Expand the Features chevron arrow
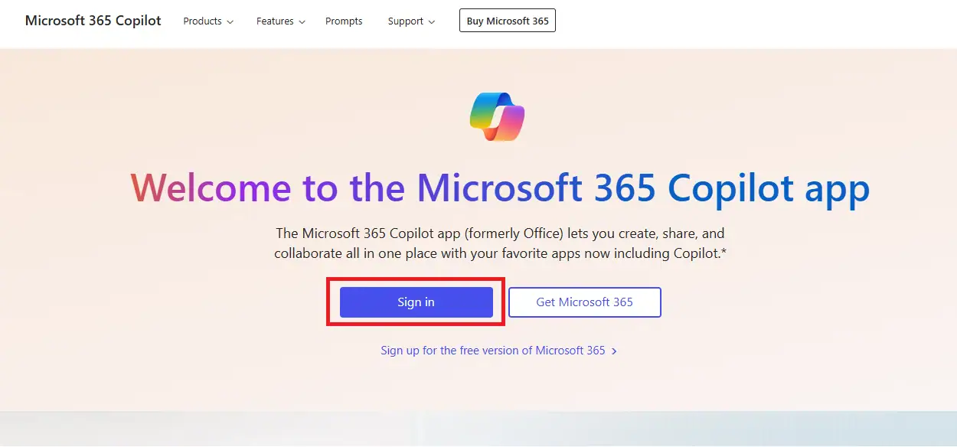Viewport: 957px width, 447px height. pos(302,21)
